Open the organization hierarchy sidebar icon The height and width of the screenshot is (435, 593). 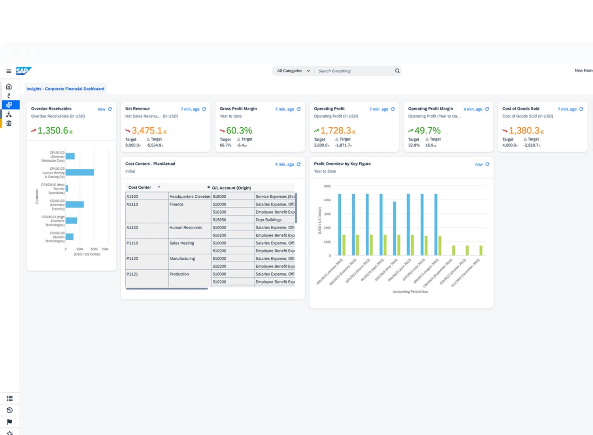[9, 114]
